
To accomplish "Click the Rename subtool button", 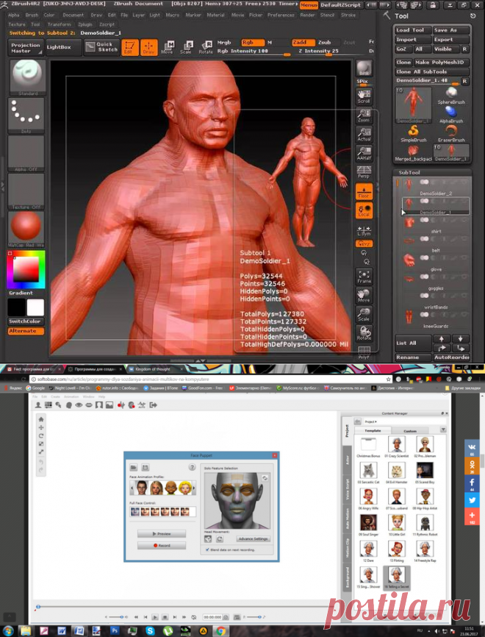I will coord(413,357).
